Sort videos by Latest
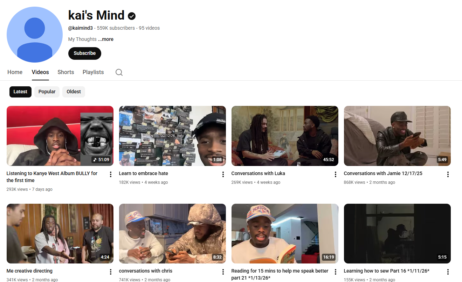This screenshot has width=462, height=282. pyautogui.click(x=20, y=92)
